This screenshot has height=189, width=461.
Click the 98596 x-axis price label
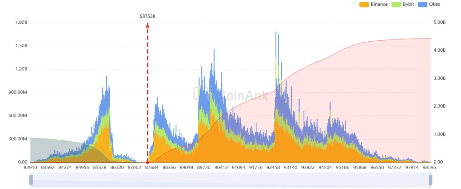429,167
